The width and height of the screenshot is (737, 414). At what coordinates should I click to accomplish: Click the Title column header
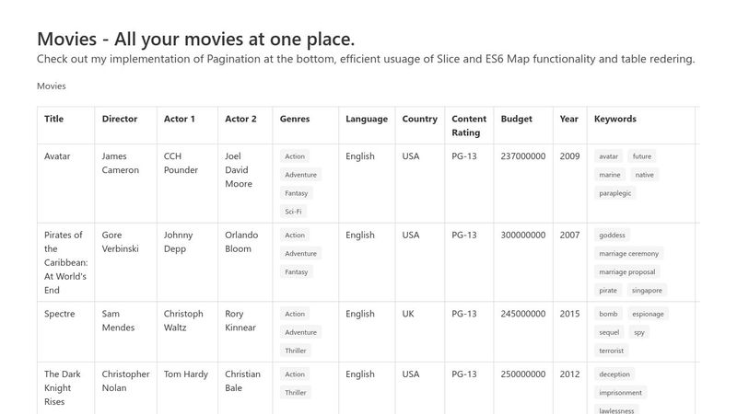point(53,119)
